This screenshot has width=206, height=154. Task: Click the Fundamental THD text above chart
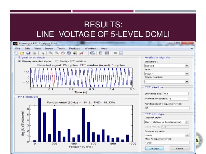click(x=81, y=102)
